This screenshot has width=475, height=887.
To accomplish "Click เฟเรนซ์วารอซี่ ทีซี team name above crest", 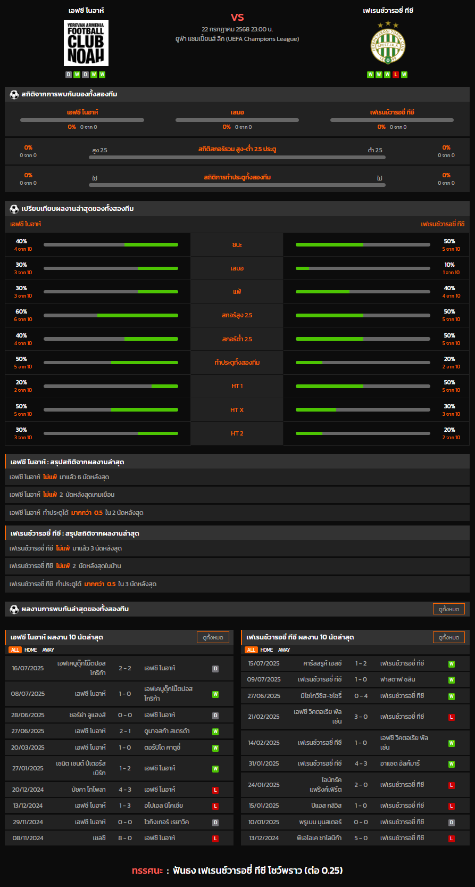I will [x=388, y=11].
